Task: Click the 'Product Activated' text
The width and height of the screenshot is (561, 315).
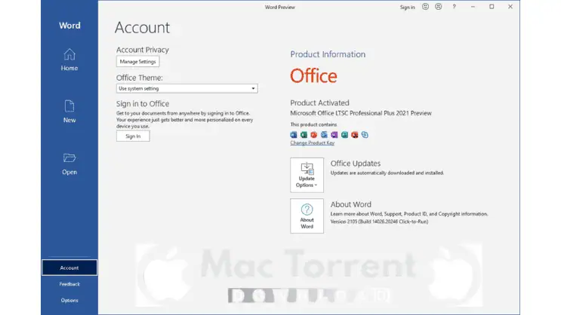Action: 319,102
